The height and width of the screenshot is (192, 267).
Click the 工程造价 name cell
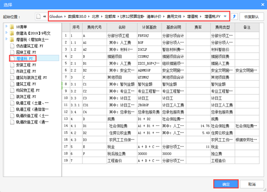[122, 161]
